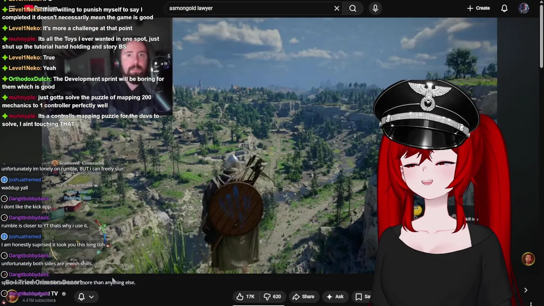
Task: Open the notifications bell in the top bar
Action: [x=504, y=8]
